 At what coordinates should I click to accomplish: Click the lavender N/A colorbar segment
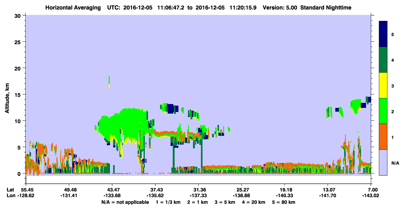383,162
